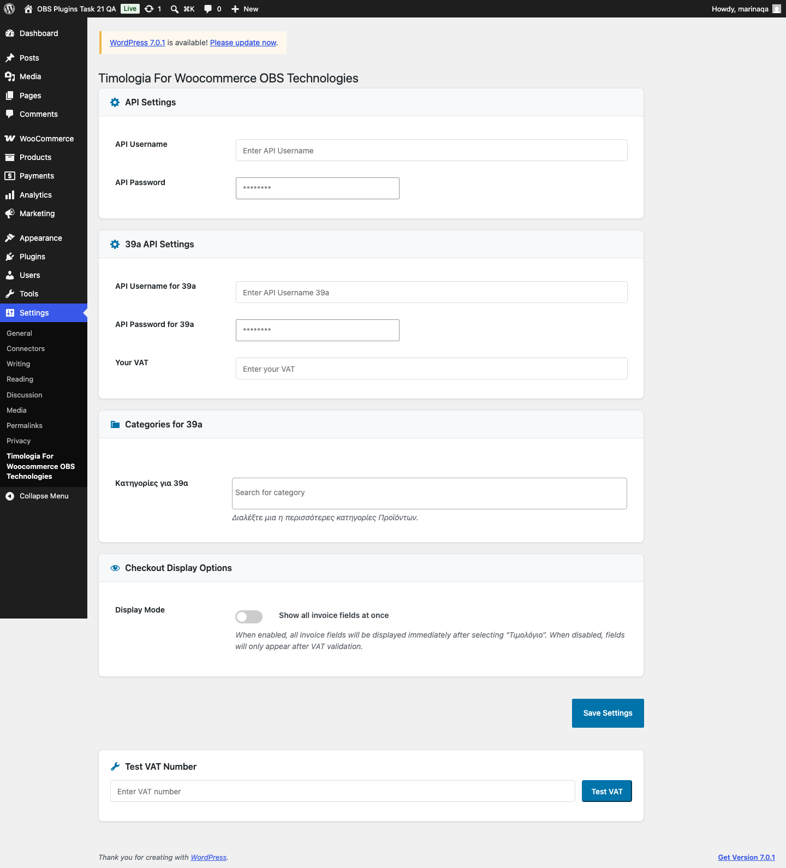The width and height of the screenshot is (786, 868).
Task: Focus the Your VAT field
Action: pos(432,368)
